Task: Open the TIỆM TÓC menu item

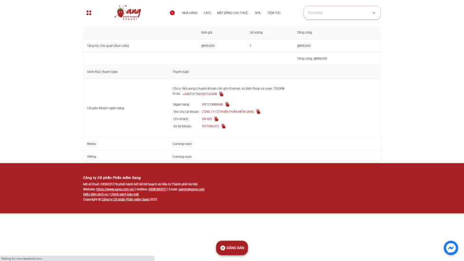Action: [274, 13]
